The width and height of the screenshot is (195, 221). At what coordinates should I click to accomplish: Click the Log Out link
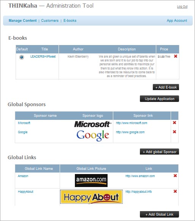click(182, 6)
